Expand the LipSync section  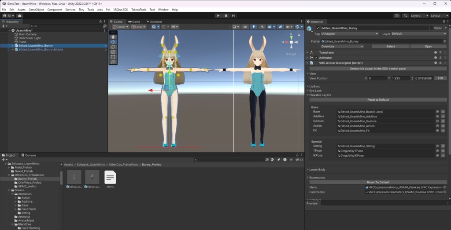(x=307, y=87)
